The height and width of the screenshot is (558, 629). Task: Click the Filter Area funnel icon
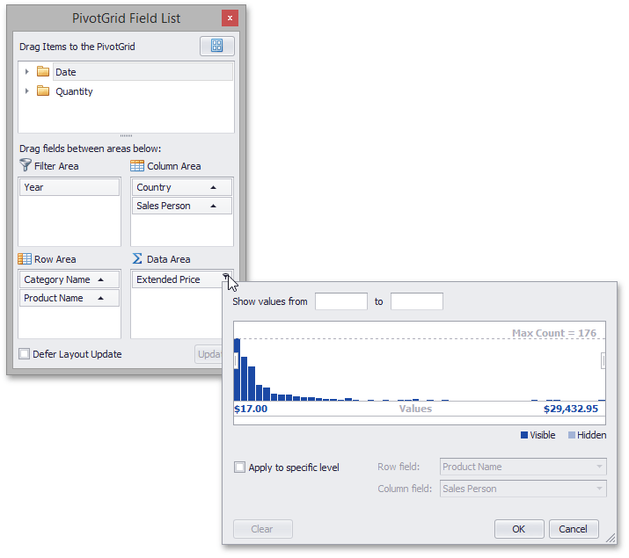(25, 166)
